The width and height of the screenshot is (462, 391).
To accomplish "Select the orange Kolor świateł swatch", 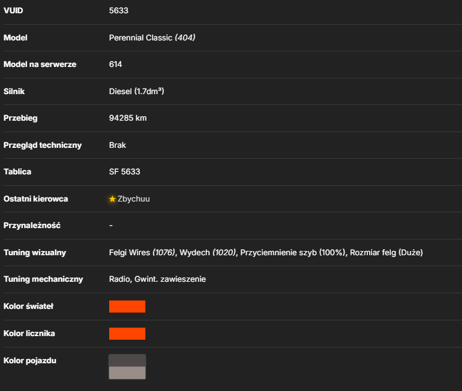I will (x=127, y=307).
